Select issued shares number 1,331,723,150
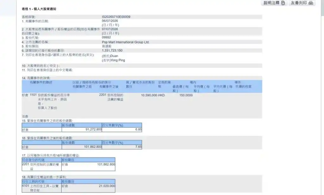 click(112, 50)
